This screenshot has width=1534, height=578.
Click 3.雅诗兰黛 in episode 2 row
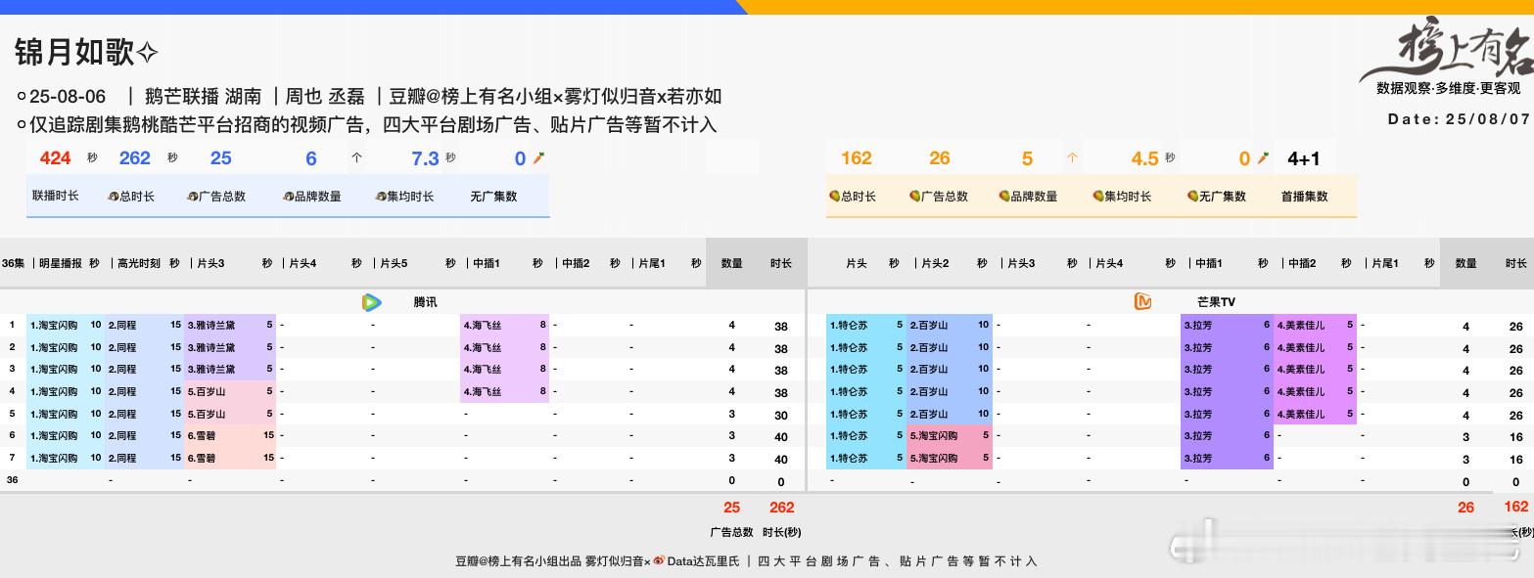tap(211, 347)
